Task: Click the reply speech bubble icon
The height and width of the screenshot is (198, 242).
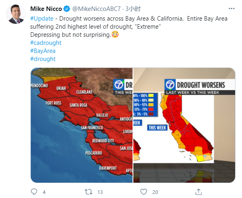Action: (34, 192)
